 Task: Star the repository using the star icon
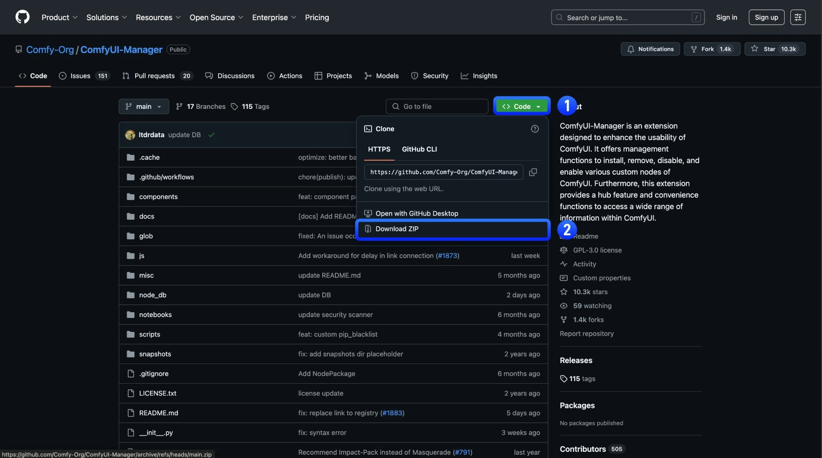(x=755, y=49)
